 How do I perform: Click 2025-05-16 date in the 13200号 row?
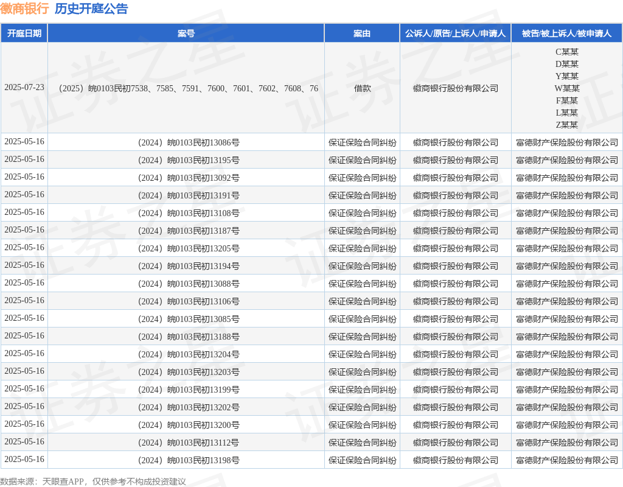coord(24,424)
